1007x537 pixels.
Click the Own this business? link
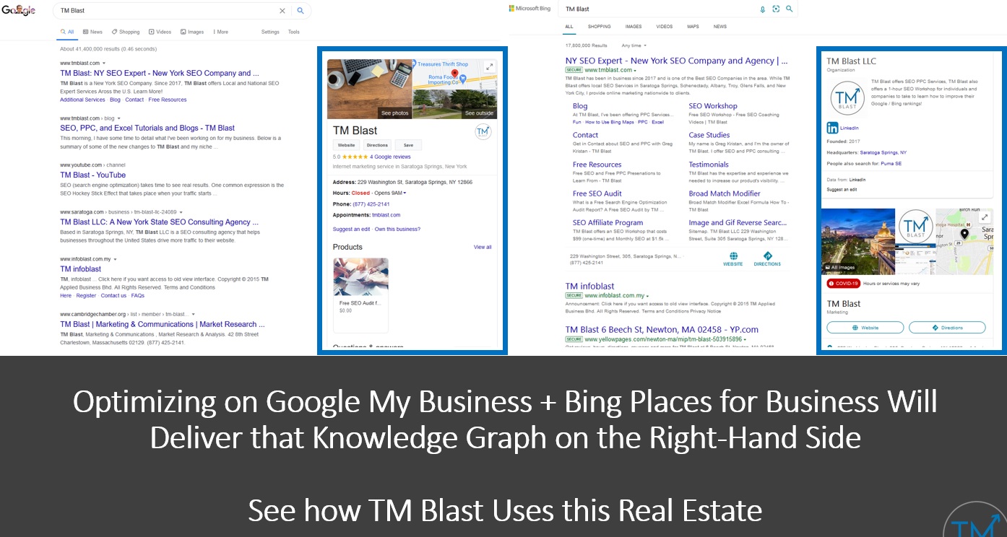click(397, 229)
